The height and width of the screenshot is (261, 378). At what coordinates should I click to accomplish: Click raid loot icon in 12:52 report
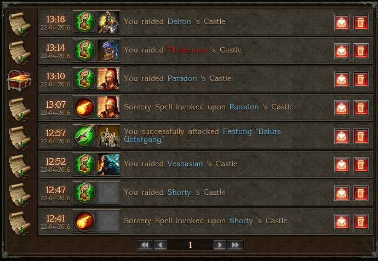84,164
